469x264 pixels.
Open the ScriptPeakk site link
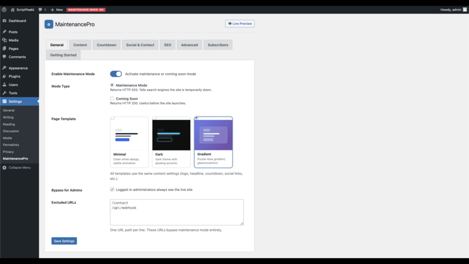point(25,9)
